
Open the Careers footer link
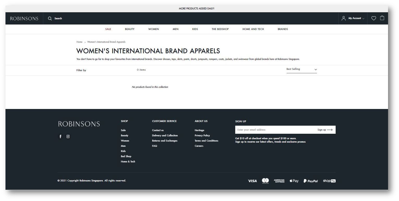pos(199,146)
